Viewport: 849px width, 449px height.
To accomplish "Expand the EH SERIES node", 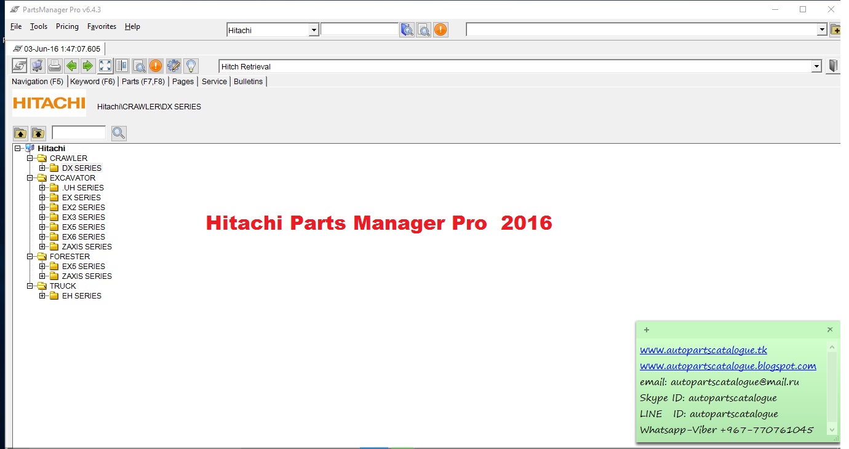I will tap(42, 295).
